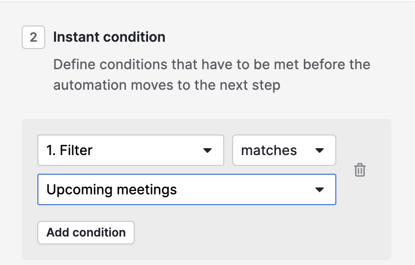Click 'automation moves to the next step' text
This screenshot has height=265, width=415.
[x=167, y=85]
